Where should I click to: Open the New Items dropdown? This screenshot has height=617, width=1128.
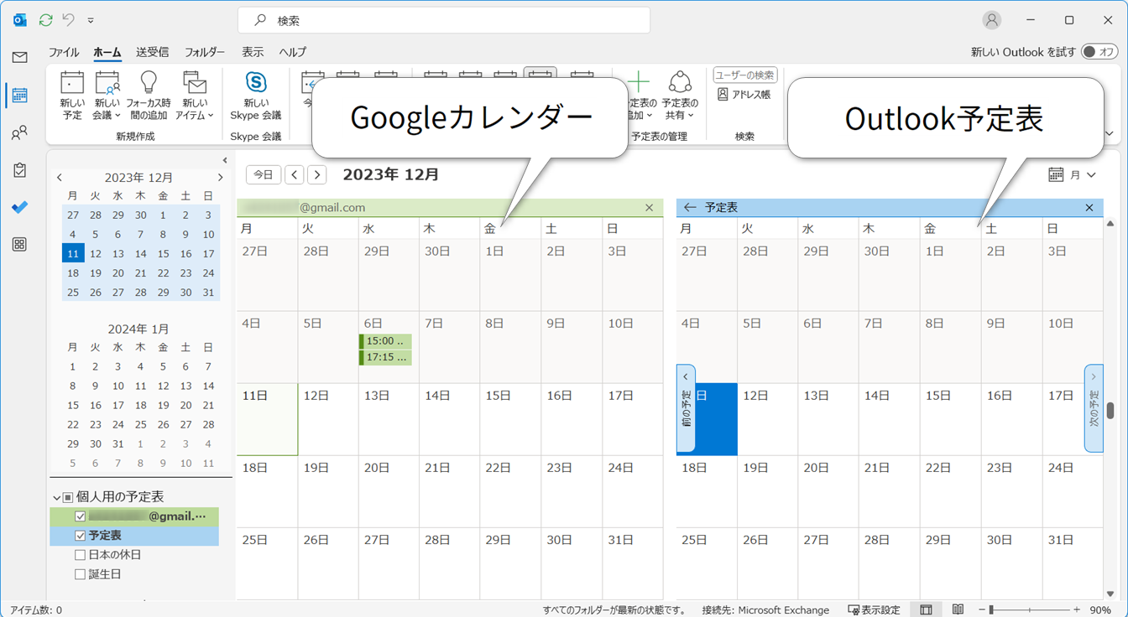(x=195, y=95)
